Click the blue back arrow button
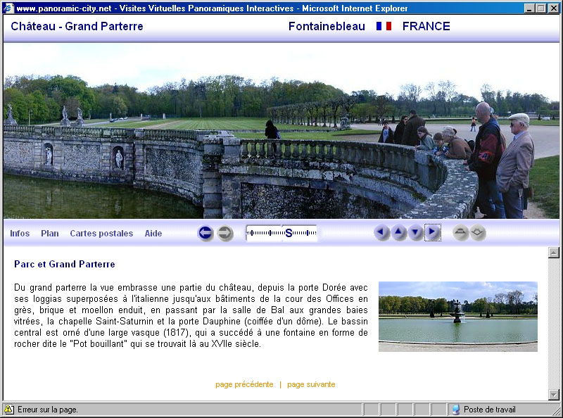Image resolution: width=563 pixels, height=418 pixels. tap(205, 234)
